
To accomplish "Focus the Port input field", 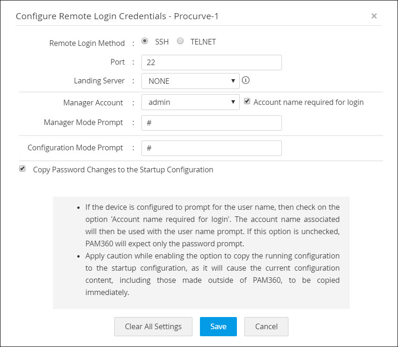I will [211, 62].
